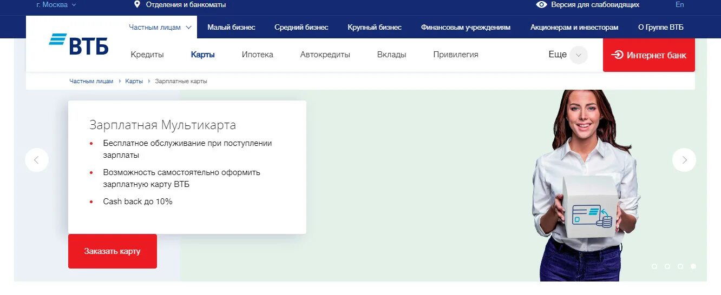Viewport: 721px width, 295px height.
Task: Select the Вклады tab
Action: pos(392,55)
